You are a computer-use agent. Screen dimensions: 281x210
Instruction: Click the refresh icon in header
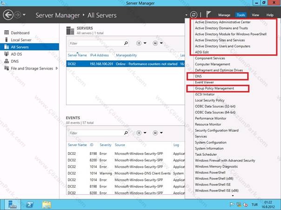[194, 15]
